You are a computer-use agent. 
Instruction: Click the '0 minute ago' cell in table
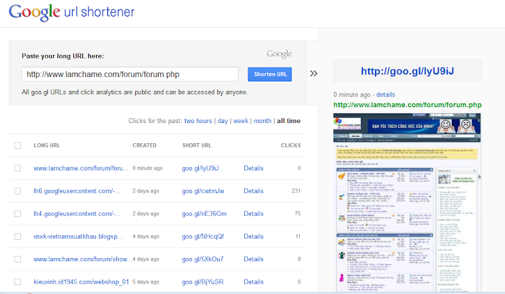[148, 168]
